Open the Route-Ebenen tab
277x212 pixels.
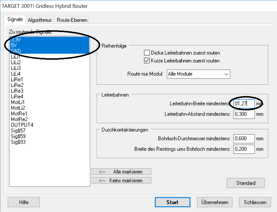[72, 20]
